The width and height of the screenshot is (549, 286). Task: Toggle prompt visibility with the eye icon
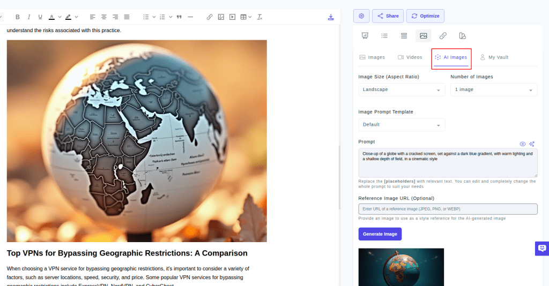pyautogui.click(x=523, y=144)
